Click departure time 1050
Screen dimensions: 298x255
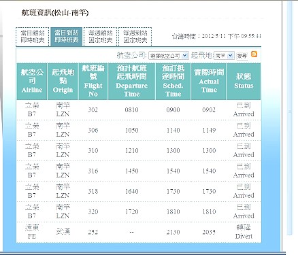(x=131, y=131)
